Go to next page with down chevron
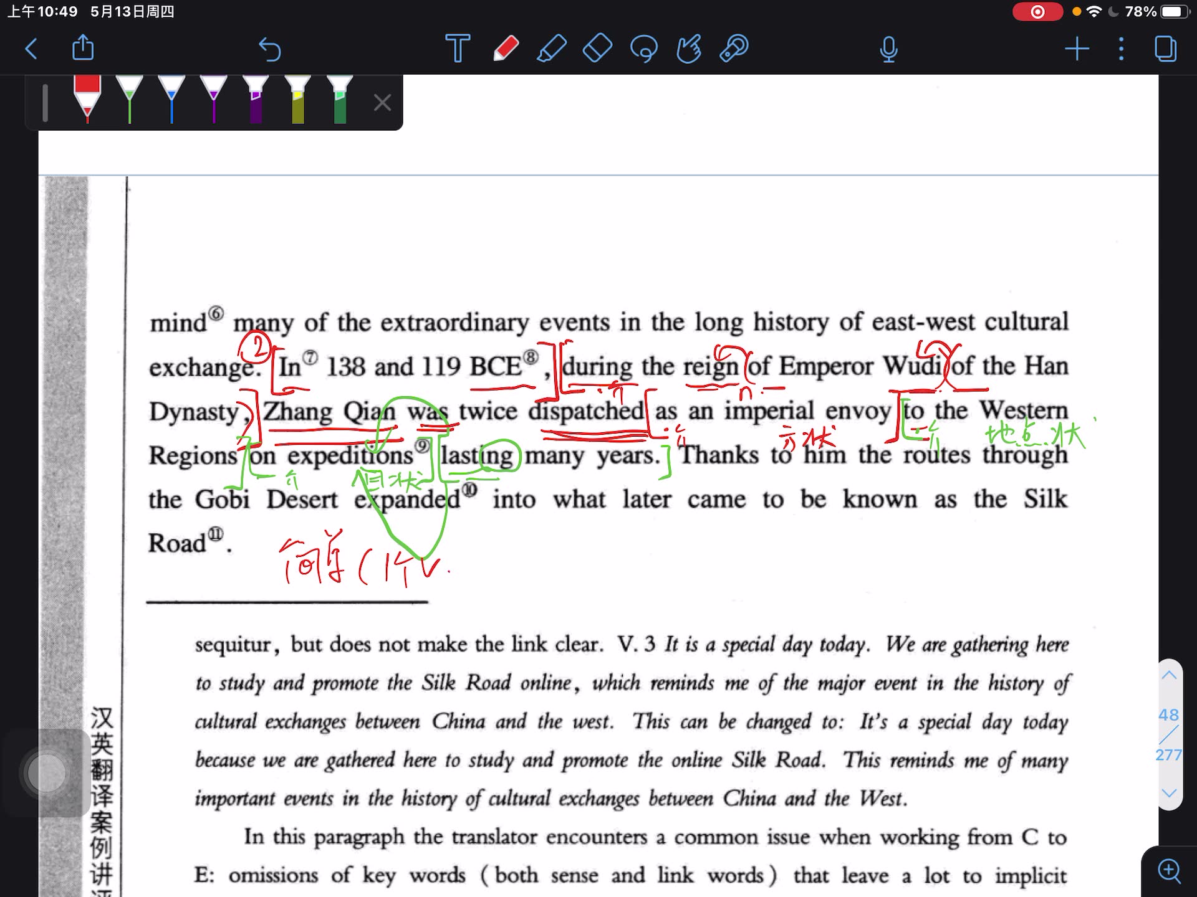This screenshot has width=1197, height=897. 1170,793
